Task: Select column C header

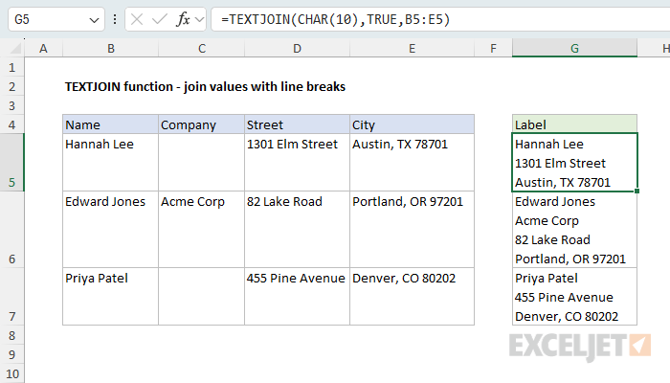Action: click(202, 48)
